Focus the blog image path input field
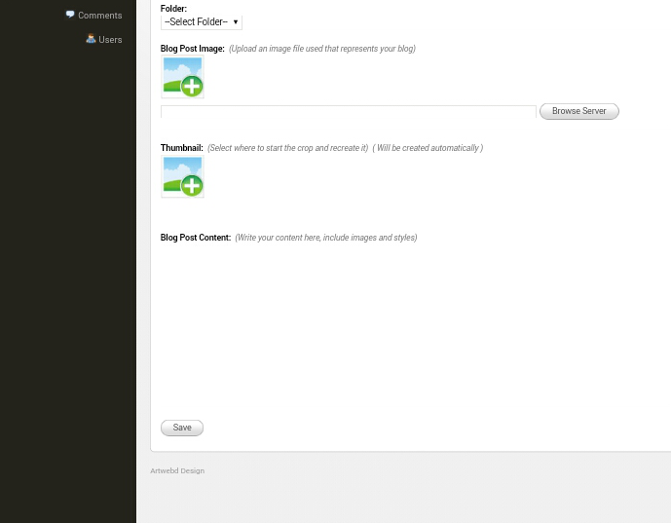The width and height of the screenshot is (671, 523). pyautogui.click(x=349, y=111)
